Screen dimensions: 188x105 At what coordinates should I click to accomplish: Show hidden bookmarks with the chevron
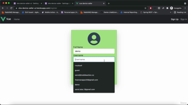[170, 12]
